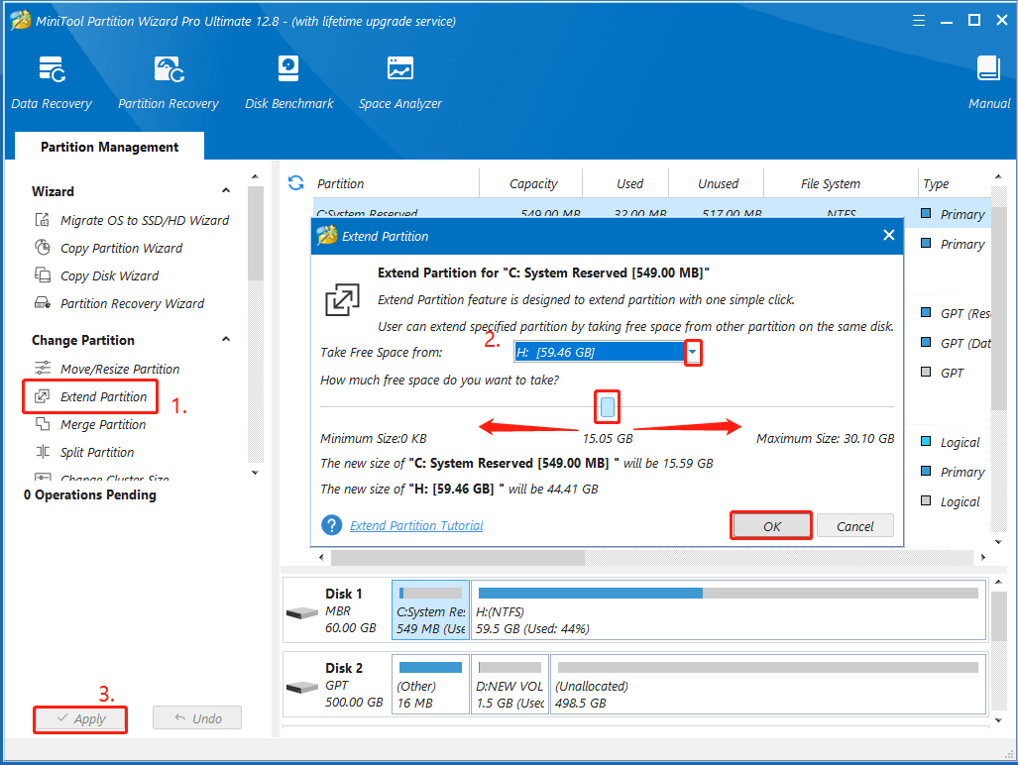Choose Copy Disk Wizard entry
This screenshot has height=765, width=1018.
point(110,275)
